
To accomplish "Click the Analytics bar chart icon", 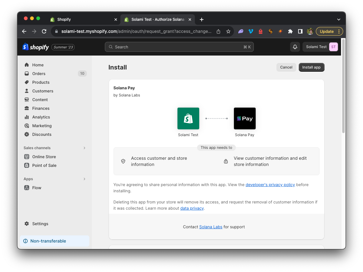I will (x=27, y=117).
